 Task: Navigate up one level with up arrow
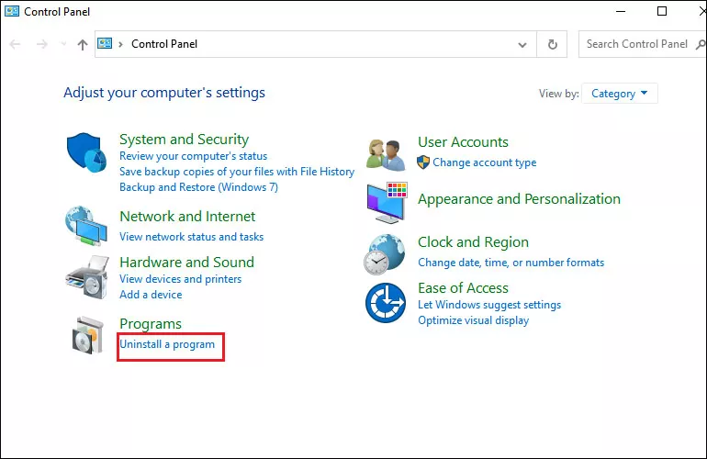[x=82, y=44]
